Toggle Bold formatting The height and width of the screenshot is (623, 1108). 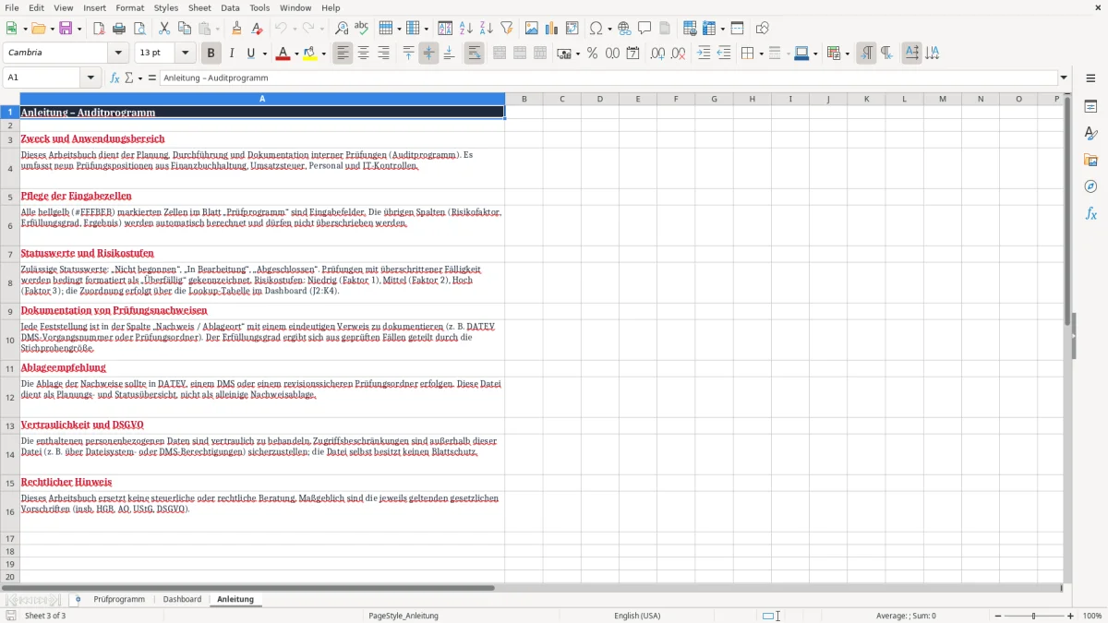coord(211,54)
